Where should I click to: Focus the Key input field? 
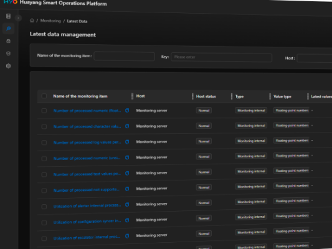[221, 57]
